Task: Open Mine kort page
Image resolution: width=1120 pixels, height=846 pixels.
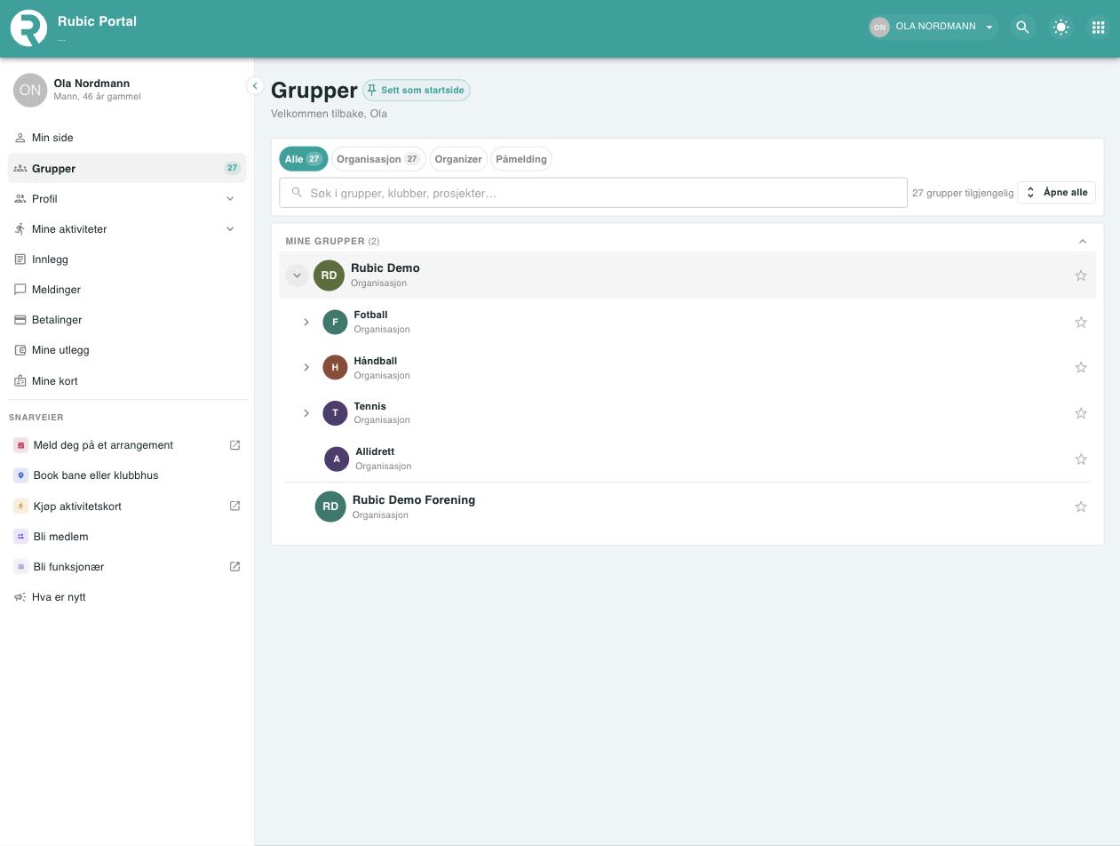Action: 127,381
